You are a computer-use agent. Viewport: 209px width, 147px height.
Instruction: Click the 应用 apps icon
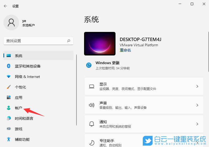pos(9,97)
